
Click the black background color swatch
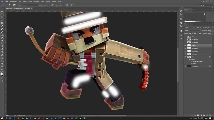pos(3,75)
